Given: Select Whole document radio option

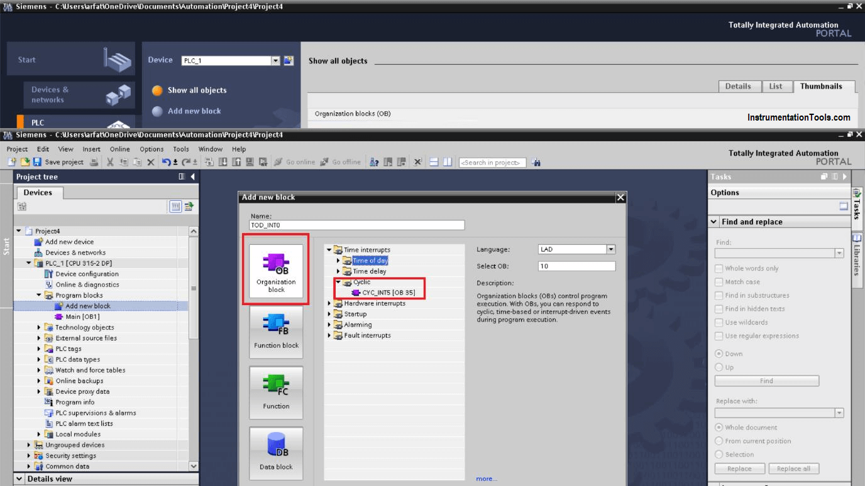Looking at the screenshot, I should click(719, 428).
